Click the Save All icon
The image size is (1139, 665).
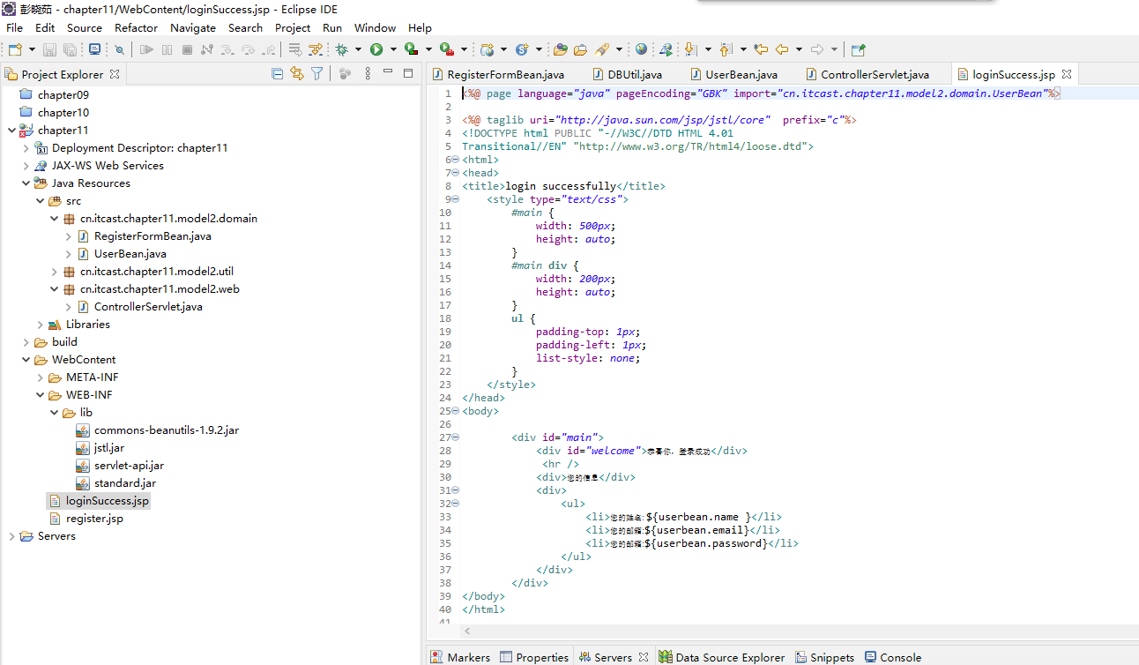(x=70, y=50)
